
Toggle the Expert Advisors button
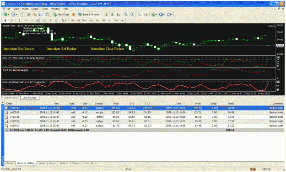pyautogui.click(x=89, y=14)
